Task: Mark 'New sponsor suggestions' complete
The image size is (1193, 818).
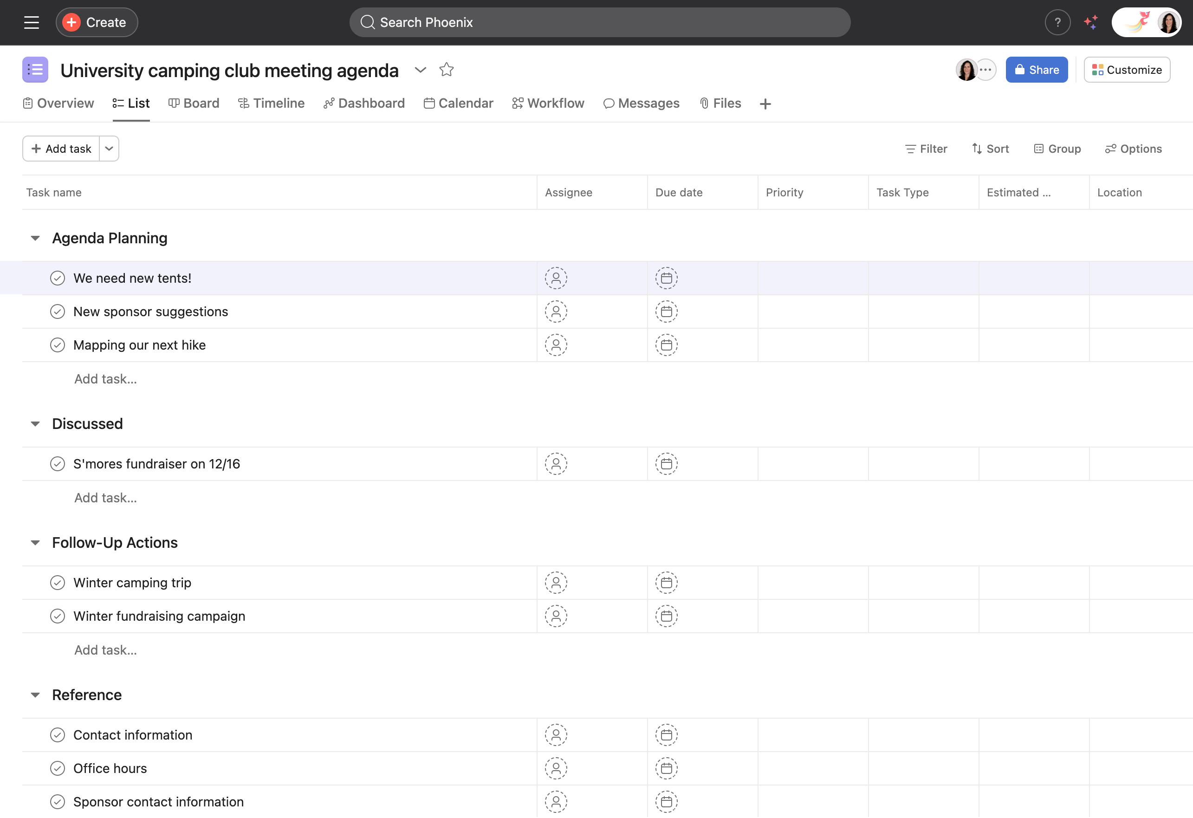Action: (x=58, y=311)
